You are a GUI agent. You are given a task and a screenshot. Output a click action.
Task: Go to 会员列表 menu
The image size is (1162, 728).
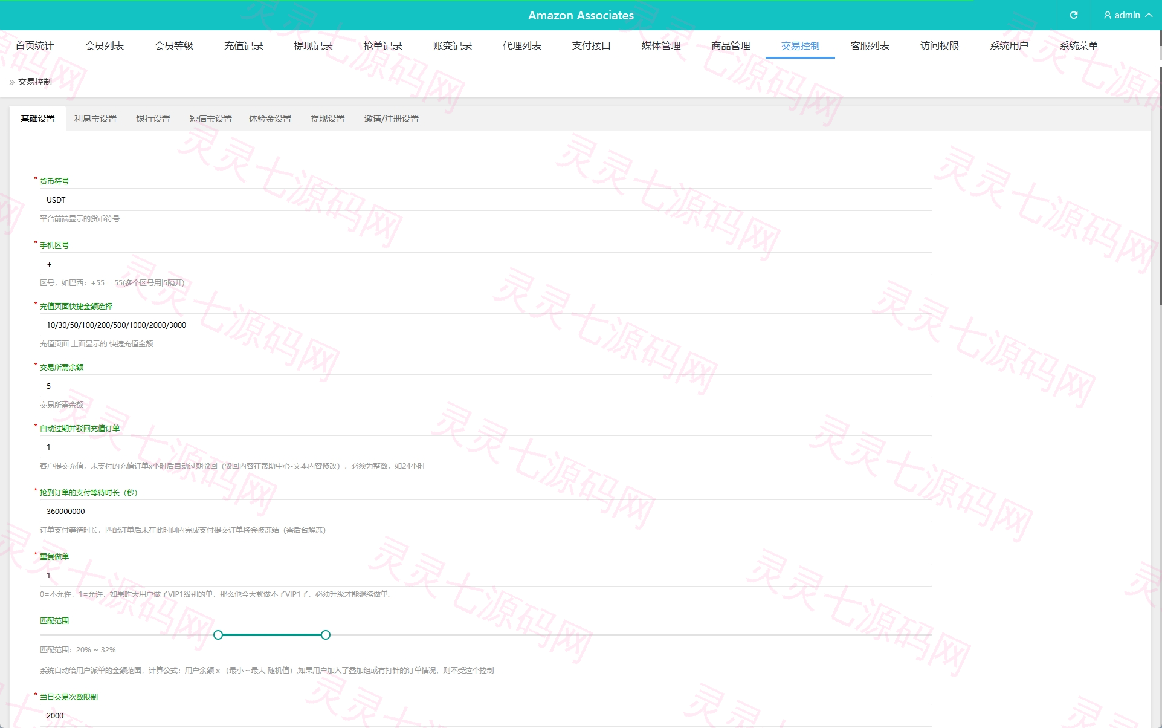tap(105, 46)
